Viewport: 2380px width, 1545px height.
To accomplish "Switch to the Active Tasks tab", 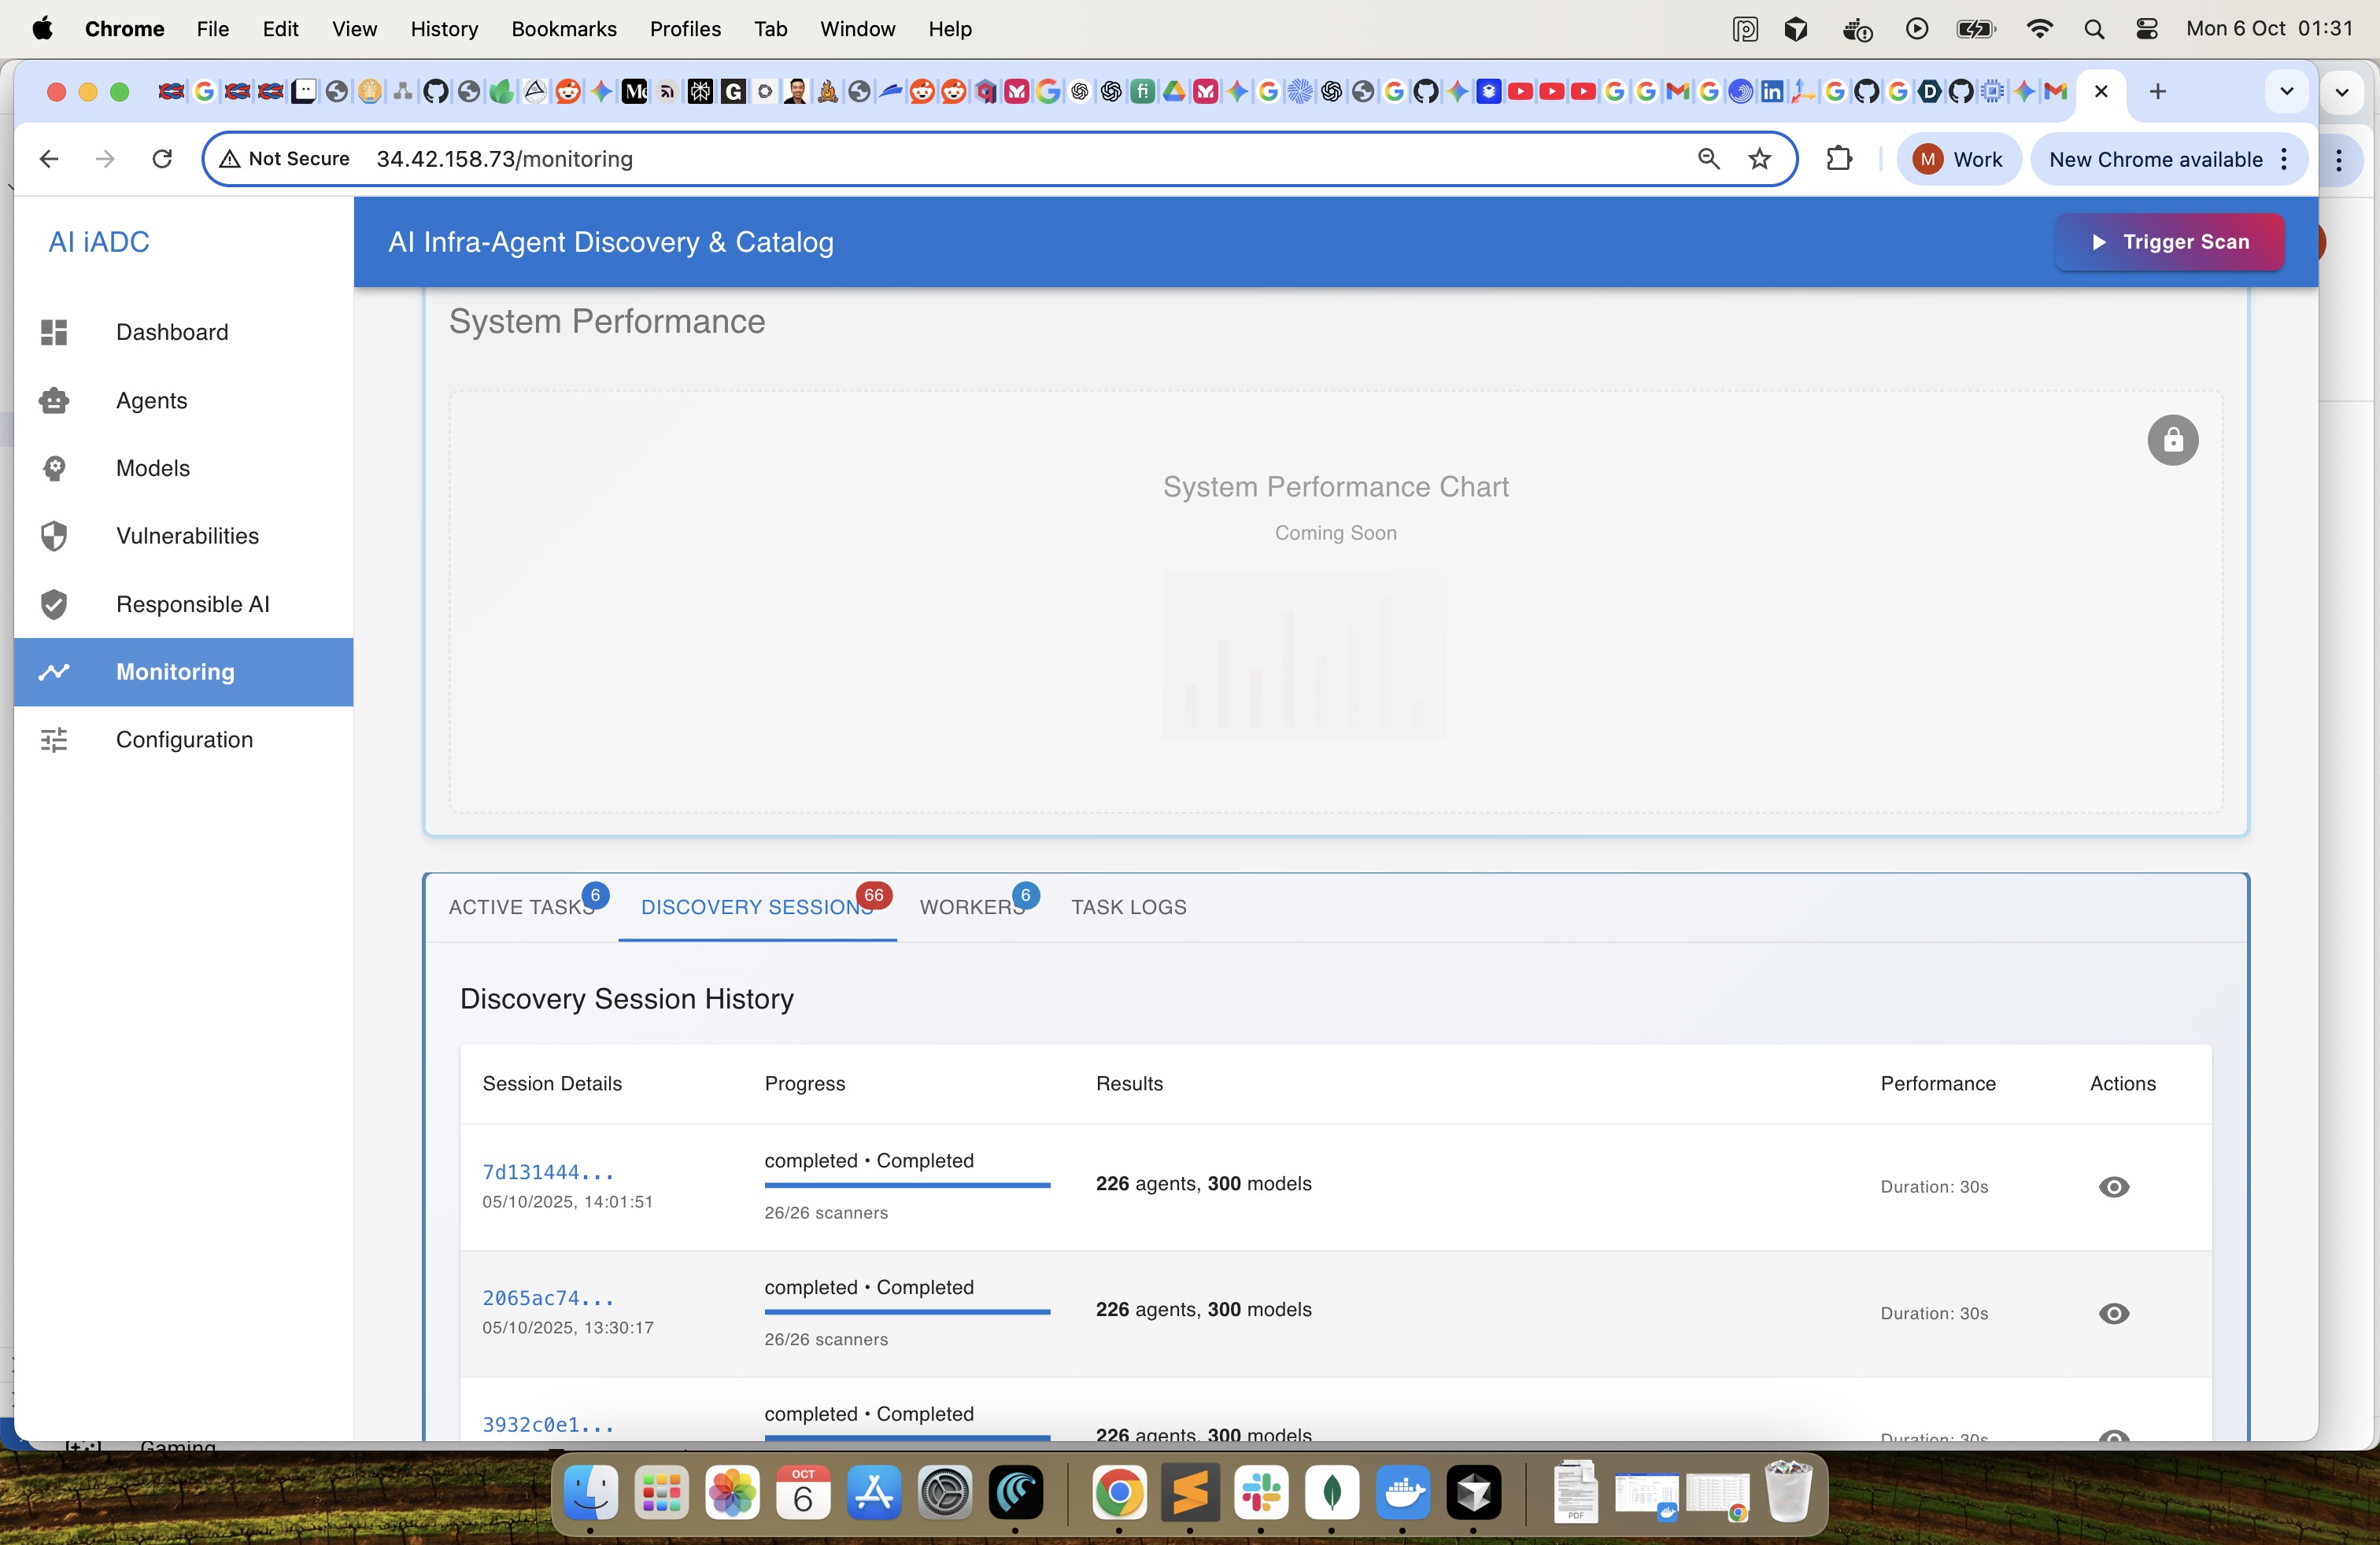I will click(x=521, y=906).
